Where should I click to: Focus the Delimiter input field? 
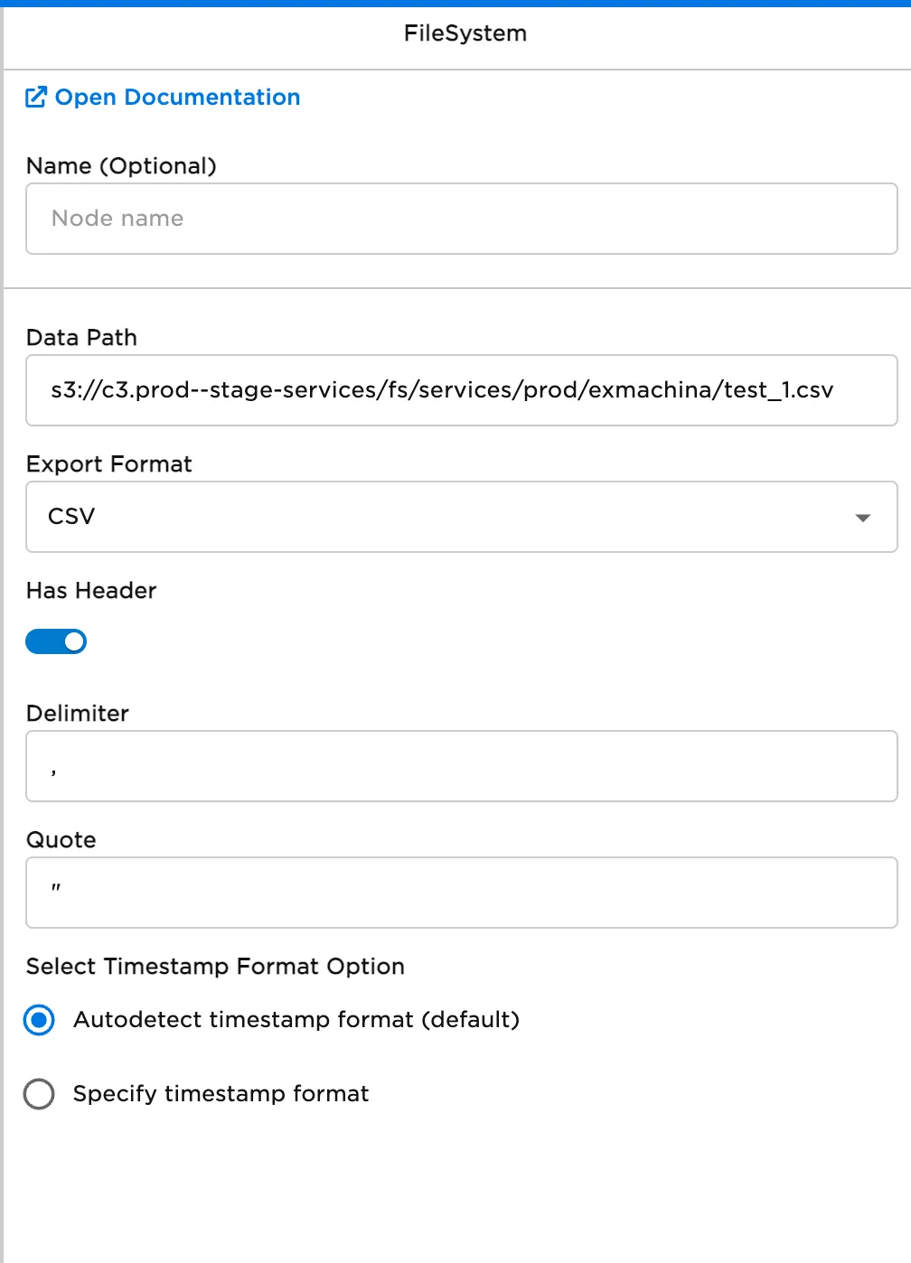click(x=462, y=766)
